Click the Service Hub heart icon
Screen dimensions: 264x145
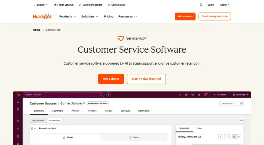(121, 38)
